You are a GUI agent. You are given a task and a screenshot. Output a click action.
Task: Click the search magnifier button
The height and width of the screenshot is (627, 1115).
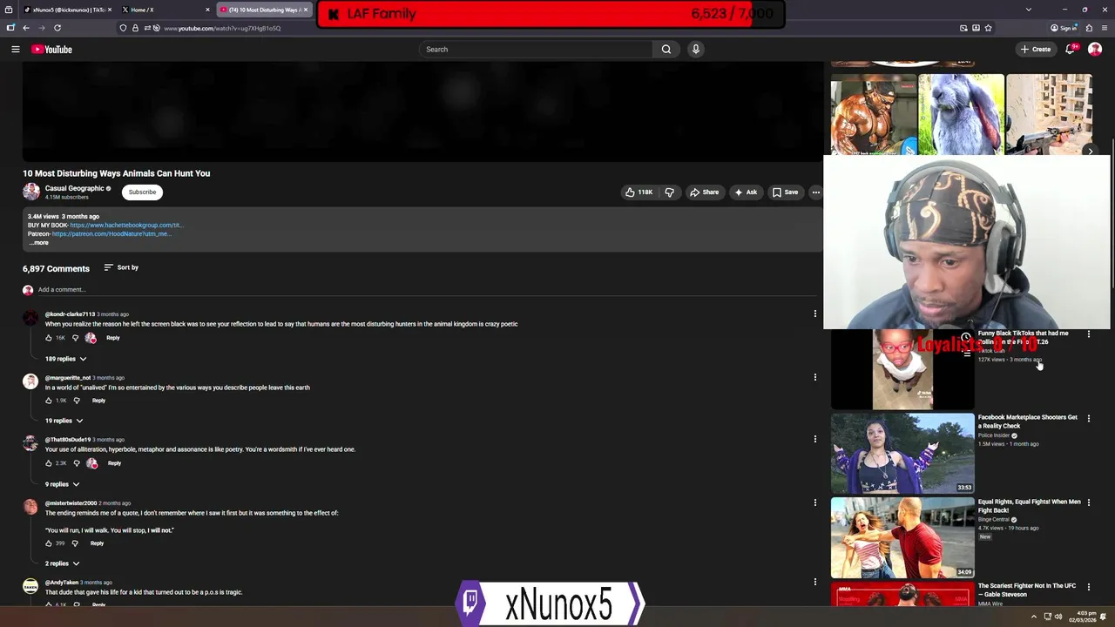[x=666, y=50]
